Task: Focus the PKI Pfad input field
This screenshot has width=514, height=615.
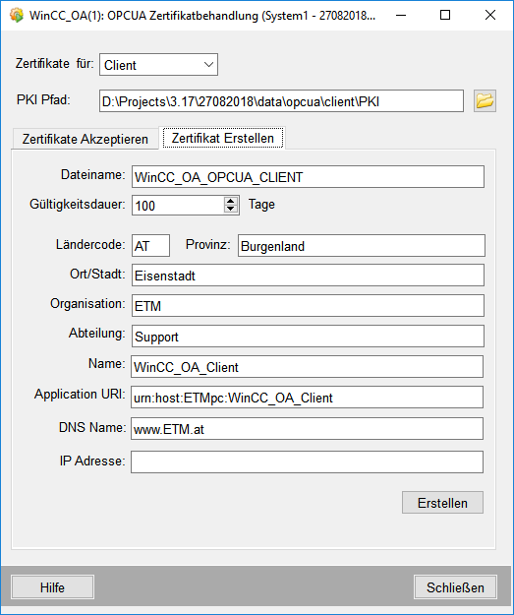Action: (281, 101)
